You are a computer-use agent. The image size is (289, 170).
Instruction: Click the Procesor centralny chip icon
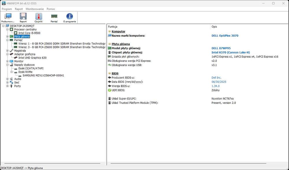(12, 29)
